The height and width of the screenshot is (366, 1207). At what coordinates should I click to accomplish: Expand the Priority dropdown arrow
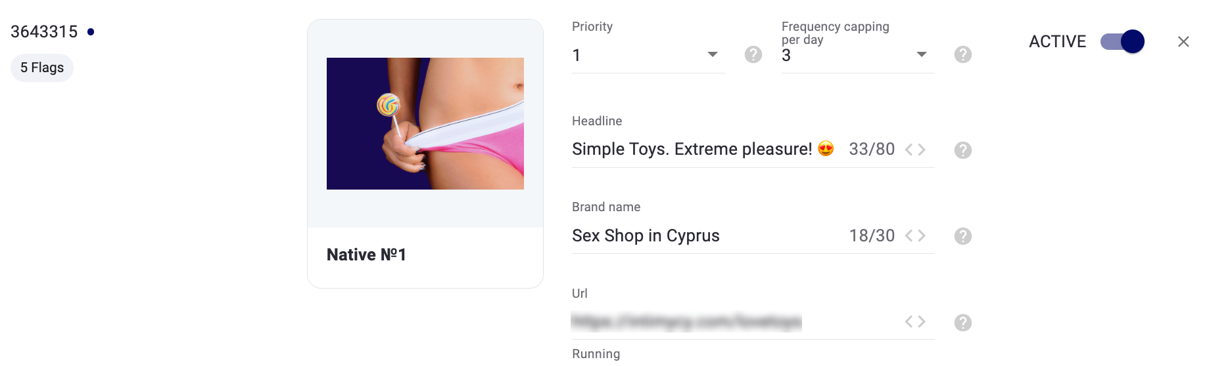tap(713, 54)
